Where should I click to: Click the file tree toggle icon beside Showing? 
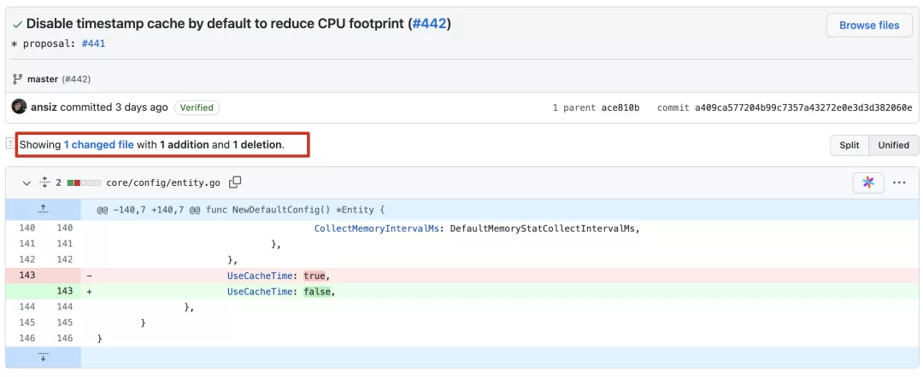[9, 143]
